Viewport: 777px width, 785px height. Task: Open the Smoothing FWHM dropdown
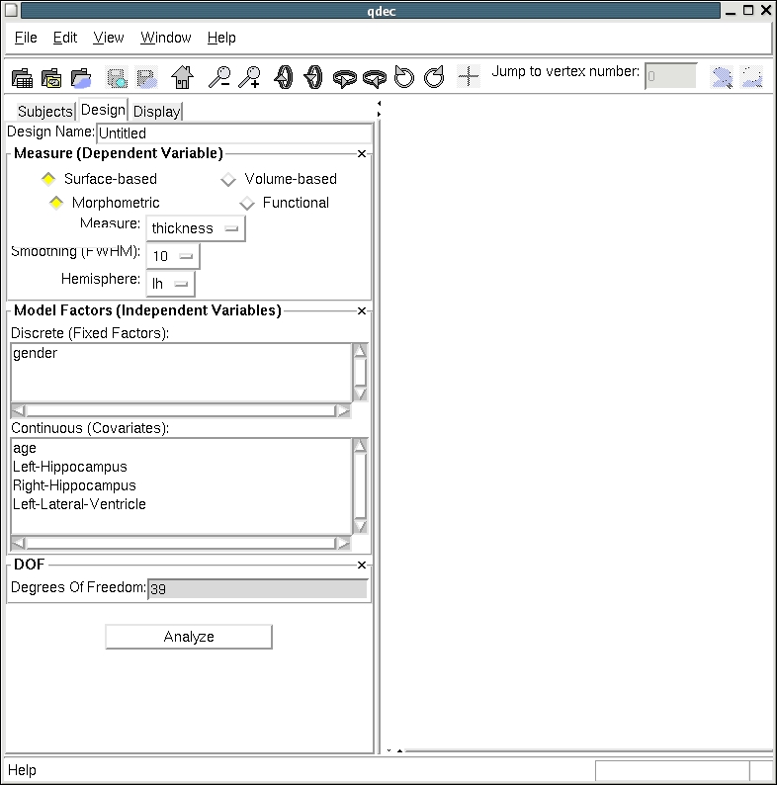point(173,256)
